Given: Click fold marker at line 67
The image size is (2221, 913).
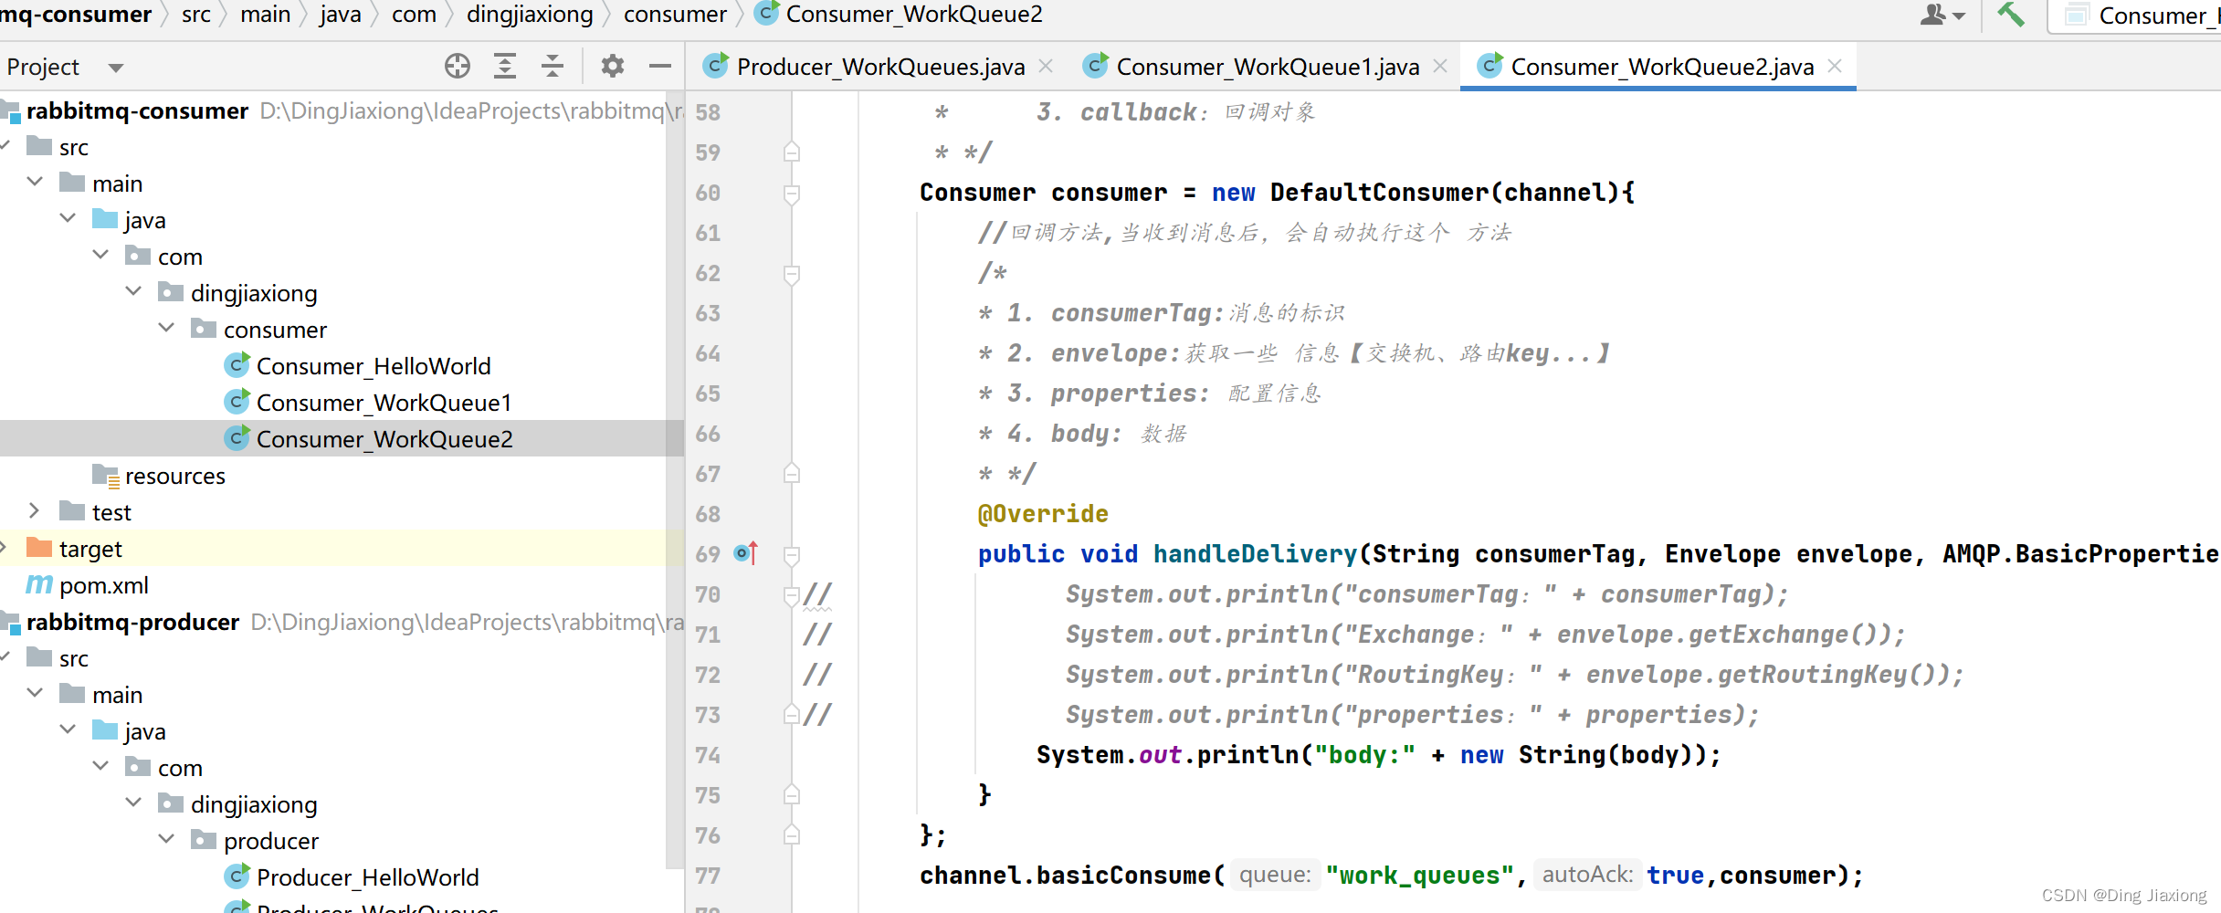Looking at the screenshot, I should 792,474.
